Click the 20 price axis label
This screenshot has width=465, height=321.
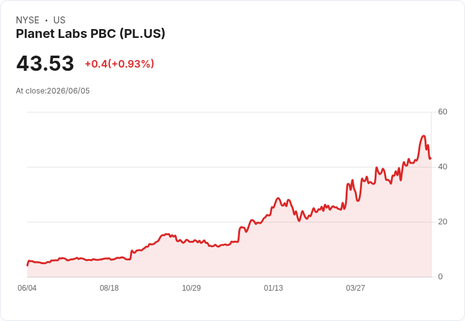click(442, 222)
